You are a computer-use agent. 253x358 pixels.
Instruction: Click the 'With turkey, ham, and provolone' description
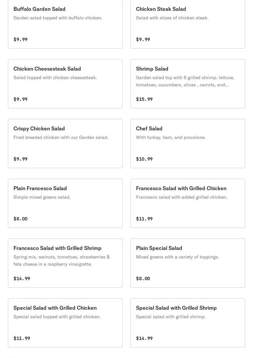(x=171, y=137)
